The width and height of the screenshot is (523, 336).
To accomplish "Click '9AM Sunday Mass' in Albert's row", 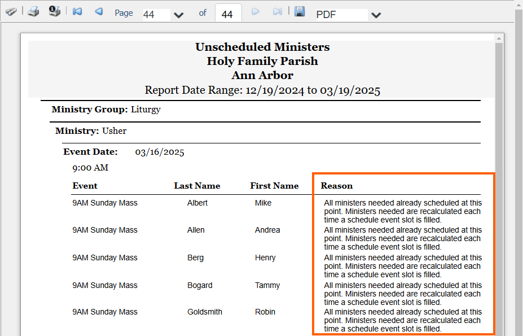I will [x=105, y=203].
